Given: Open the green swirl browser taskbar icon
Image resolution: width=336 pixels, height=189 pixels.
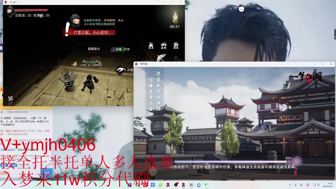Looking at the screenshot, I should (x=160, y=185).
